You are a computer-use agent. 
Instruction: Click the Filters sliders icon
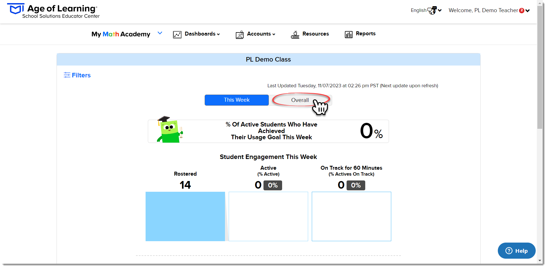pos(67,75)
